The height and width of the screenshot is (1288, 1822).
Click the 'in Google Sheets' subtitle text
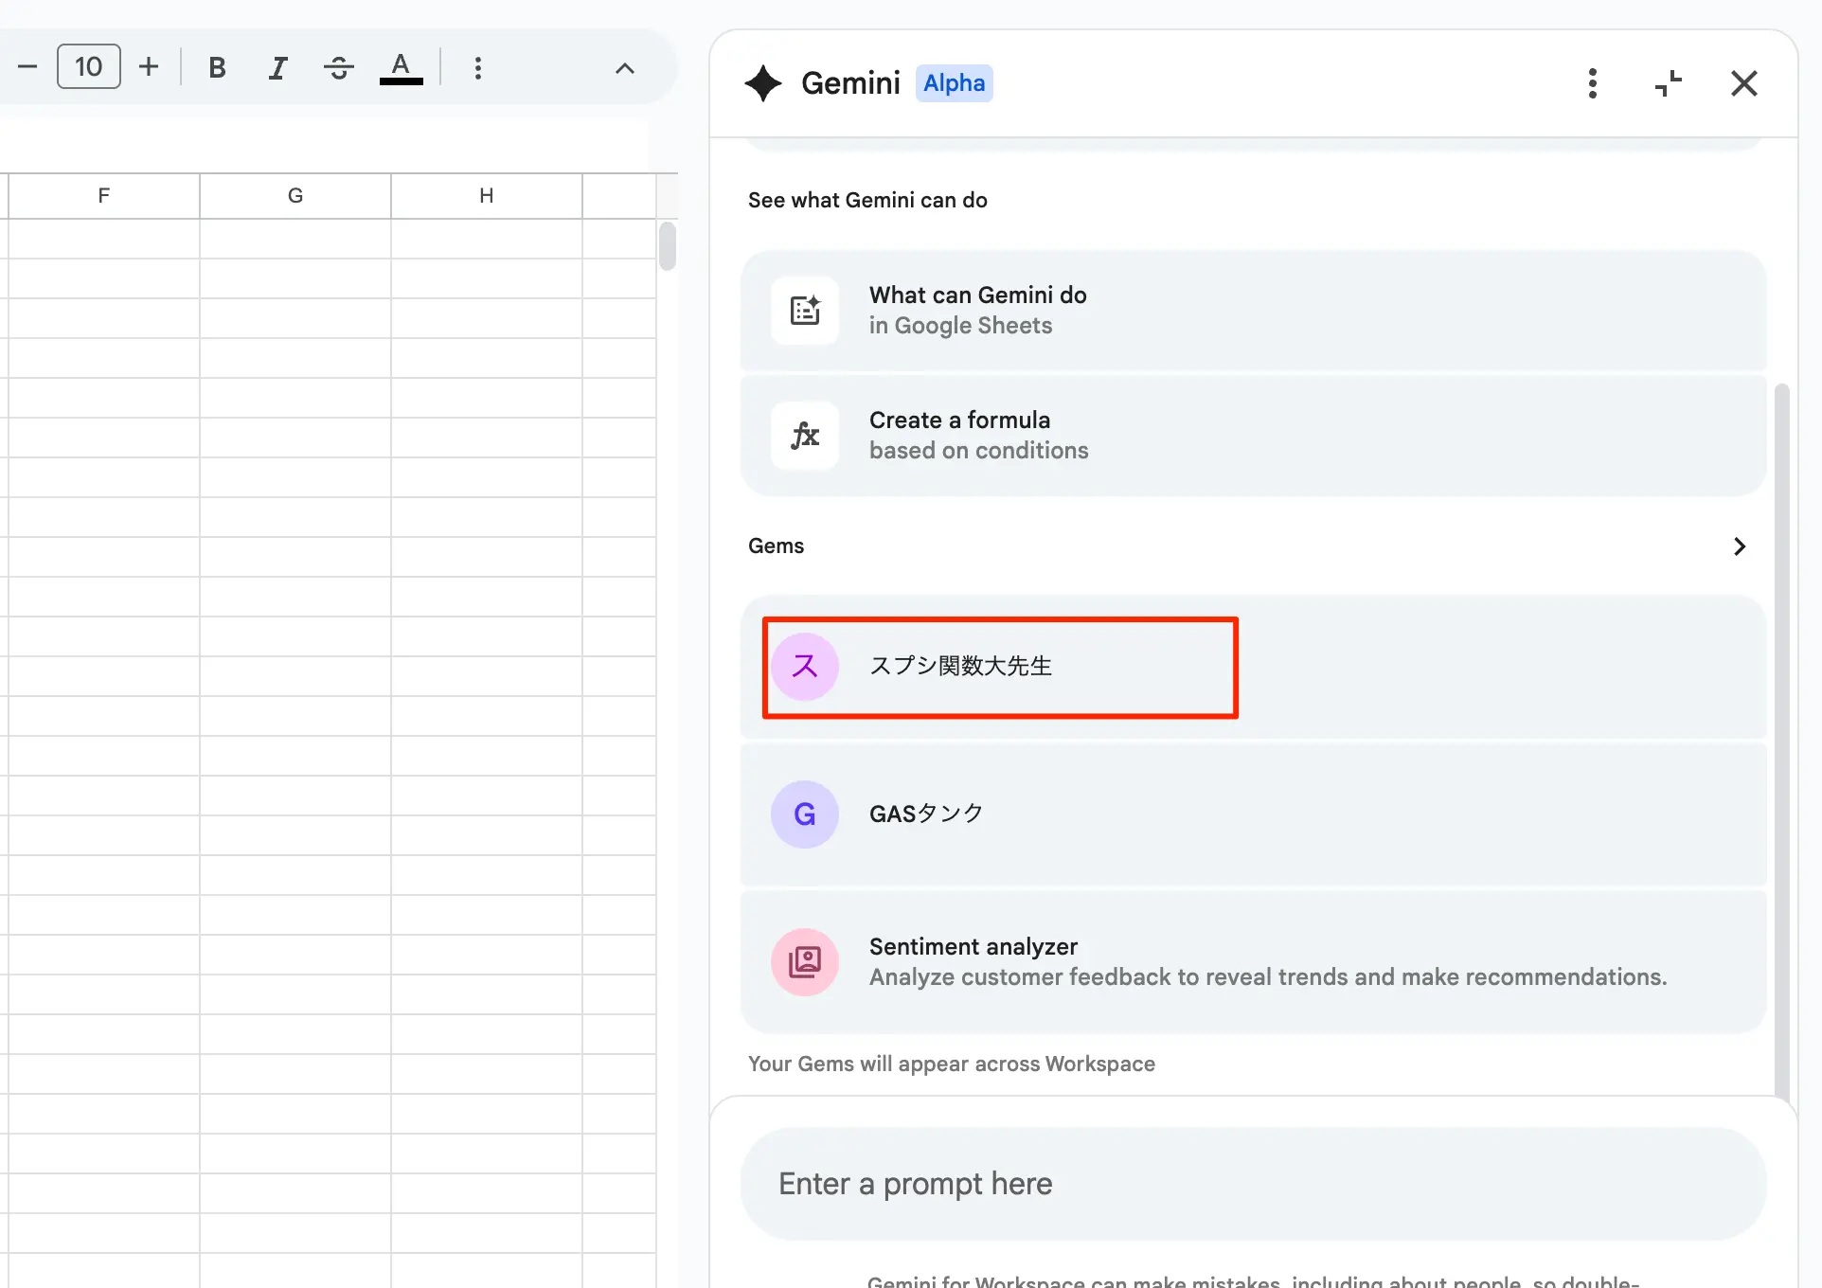click(961, 326)
